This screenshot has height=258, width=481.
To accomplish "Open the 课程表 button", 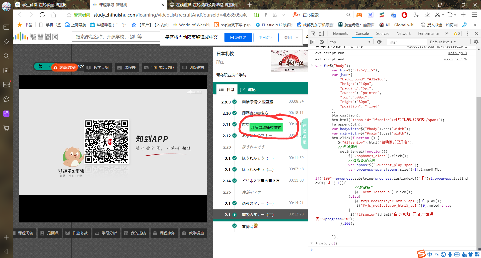I will pyautogui.click(x=127, y=67).
